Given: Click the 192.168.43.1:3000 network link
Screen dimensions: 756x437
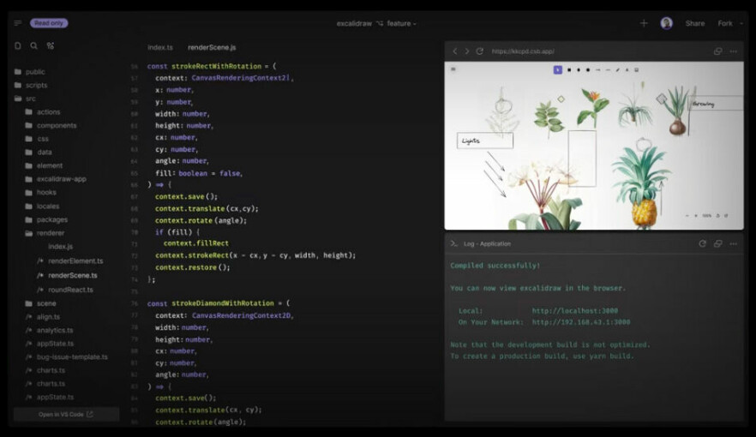Looking at the screenshot, I should pos(581,322).
